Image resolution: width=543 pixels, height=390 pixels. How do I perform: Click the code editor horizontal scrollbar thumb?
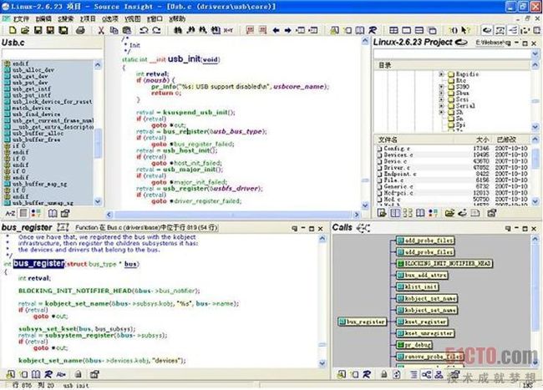233,215
